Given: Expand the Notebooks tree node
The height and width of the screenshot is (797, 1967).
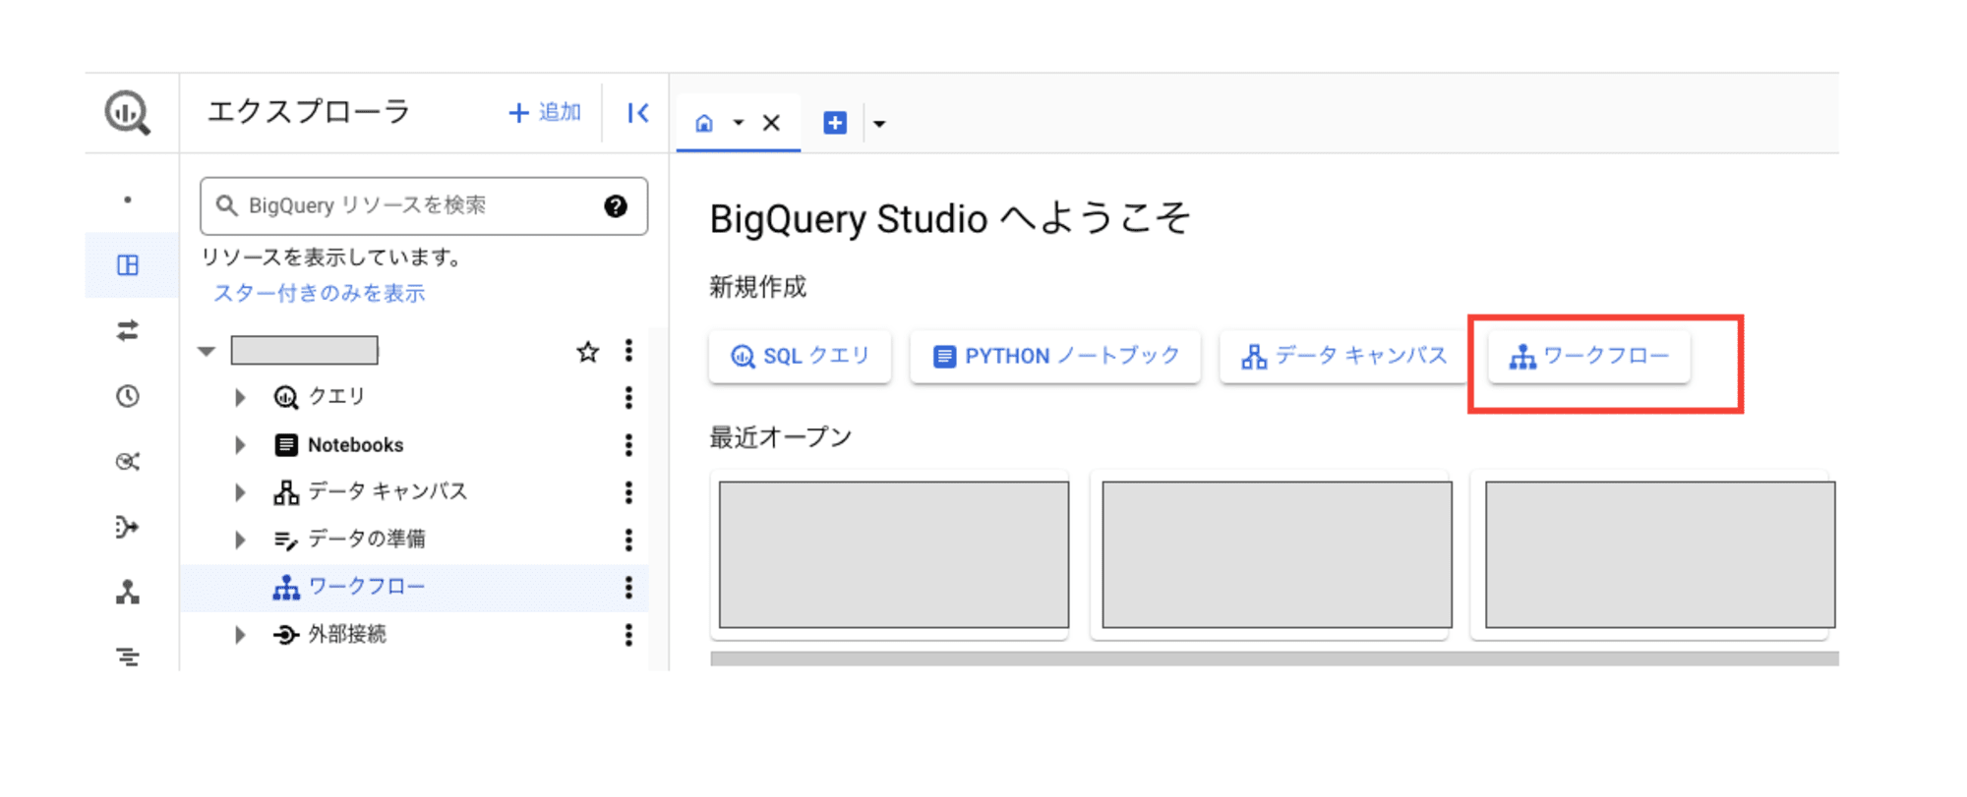Looking at the screenshot, I should (x=240, y=445).
